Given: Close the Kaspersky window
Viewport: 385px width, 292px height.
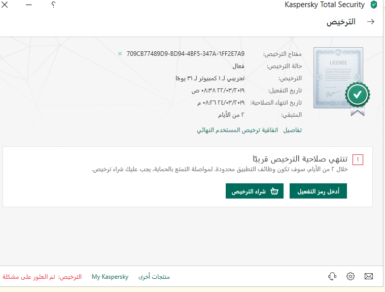Looking at the screenshot, I should [5, 5].
